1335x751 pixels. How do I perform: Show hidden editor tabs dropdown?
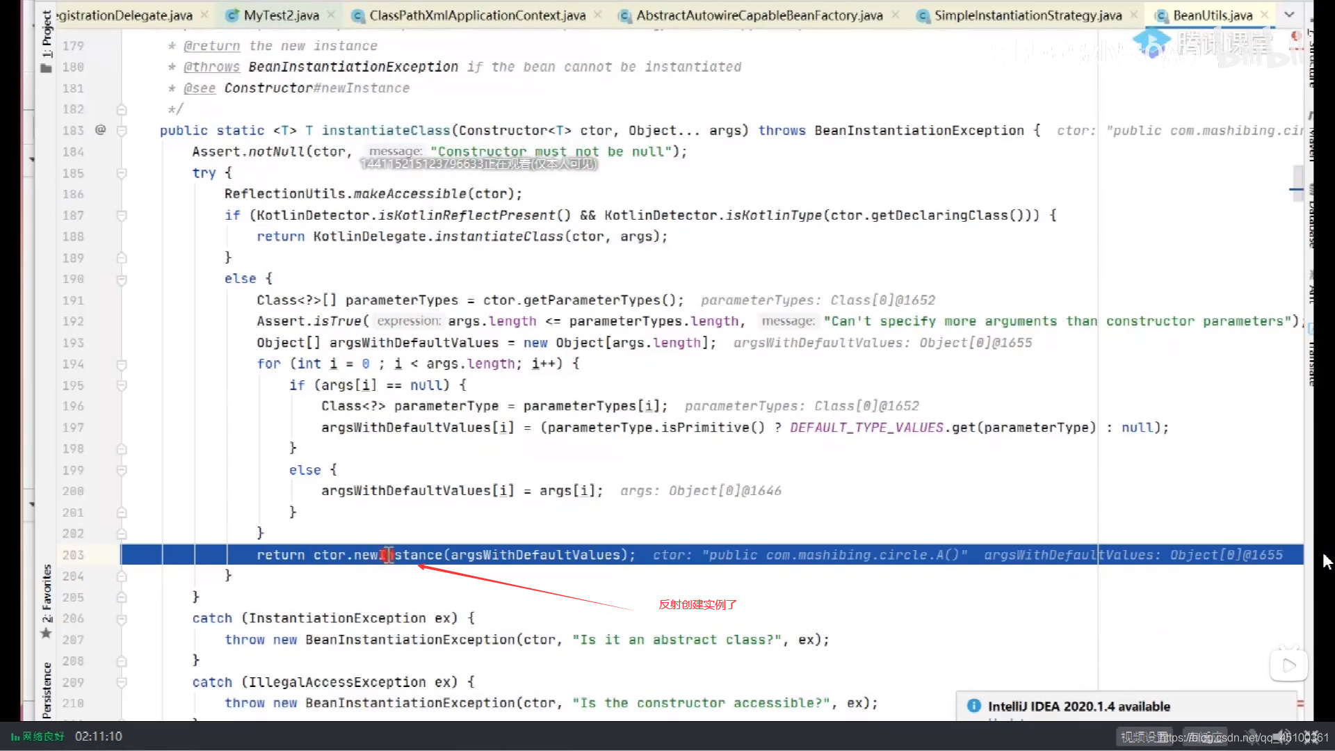(x=1289, y=15)
